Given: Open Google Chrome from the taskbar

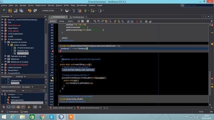Looking at the screenshot, I should (x=42, y=117).
